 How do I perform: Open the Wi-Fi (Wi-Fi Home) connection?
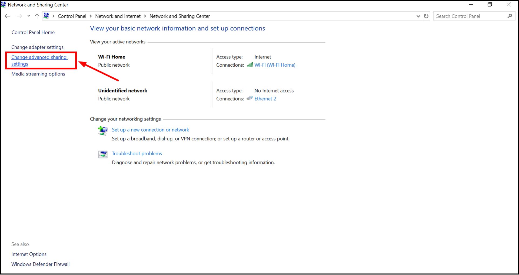[x=275, y=65]
